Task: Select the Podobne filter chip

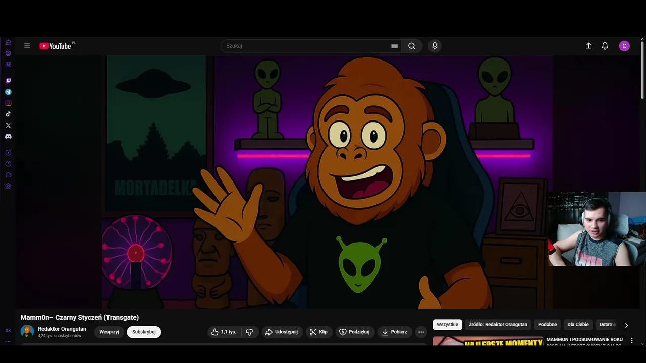Action: [547, 325]
